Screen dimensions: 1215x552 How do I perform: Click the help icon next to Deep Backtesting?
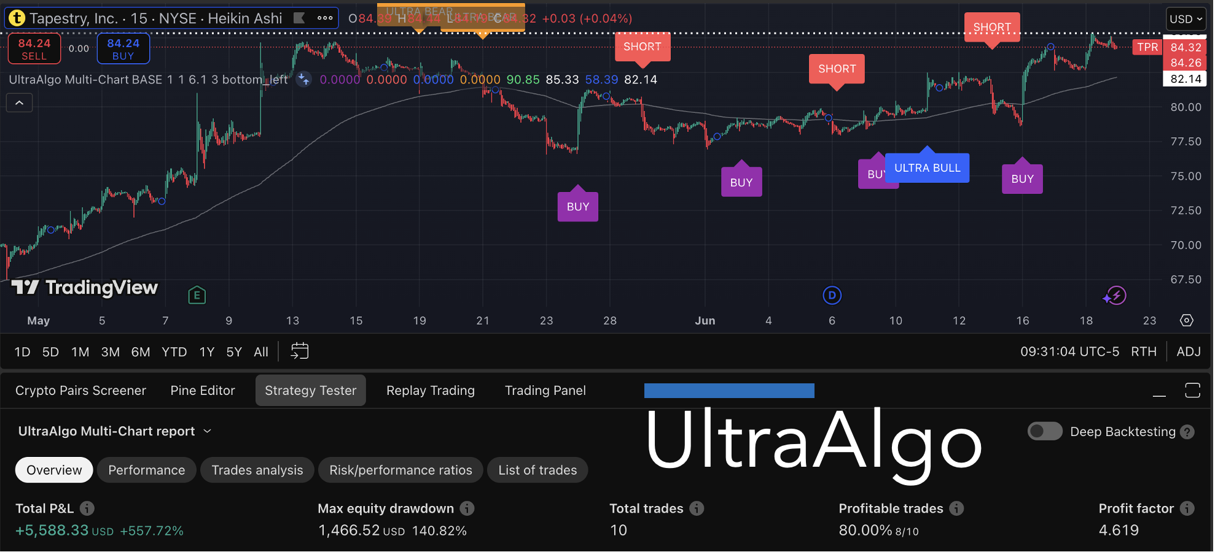point(1188,432)
